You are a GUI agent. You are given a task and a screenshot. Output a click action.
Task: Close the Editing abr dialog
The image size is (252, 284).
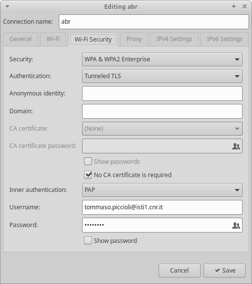pyautogui.click(x=245, y=6)
